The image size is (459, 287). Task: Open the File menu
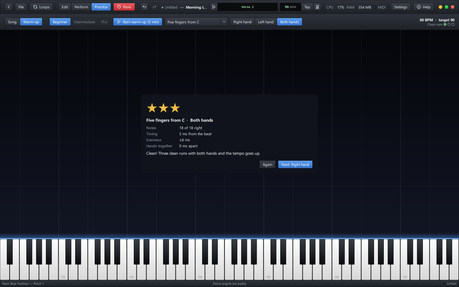[21, 7]
